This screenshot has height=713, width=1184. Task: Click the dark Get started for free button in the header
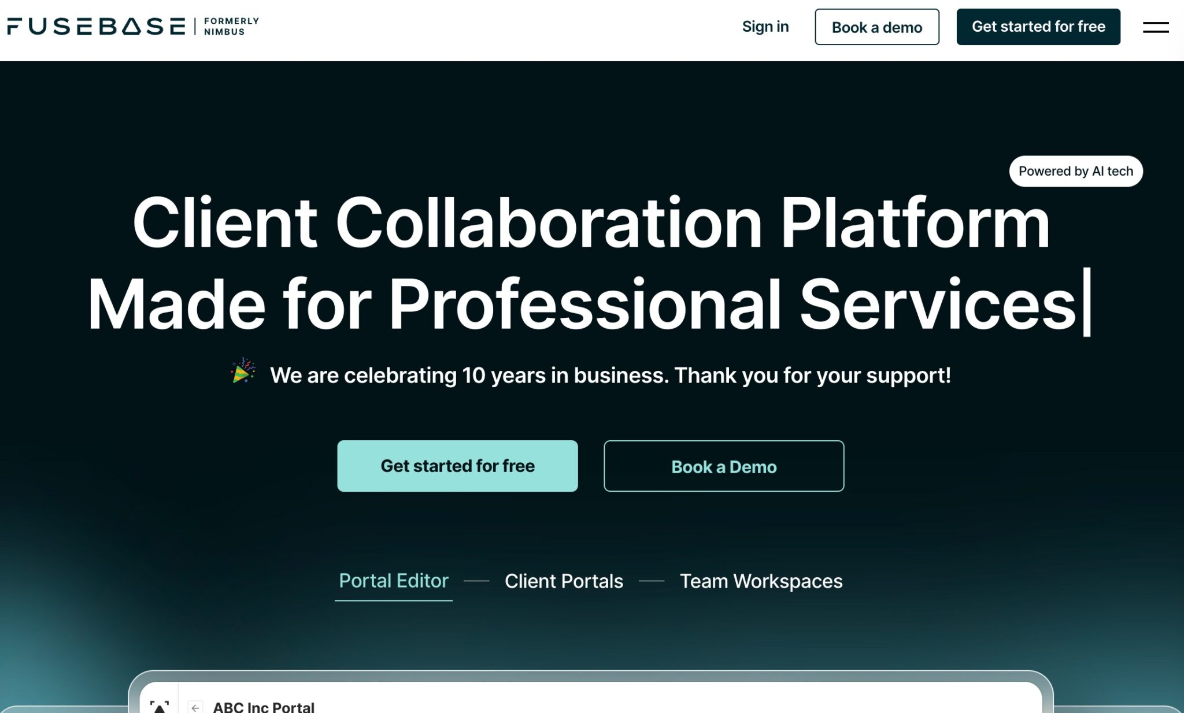coord(1038,26)
